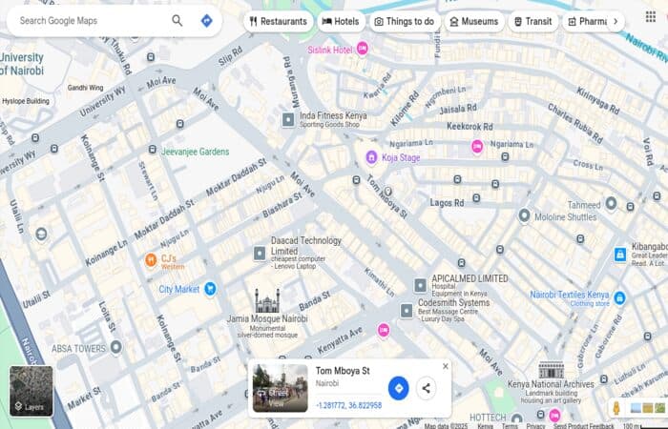Select the Inda Fitness Kenya marker
Image resolution: width=668 pixels, height=429 pixels.
point(288,119)
